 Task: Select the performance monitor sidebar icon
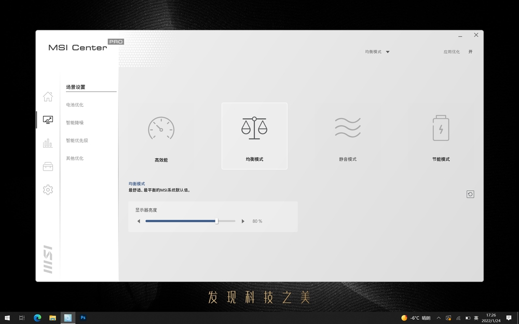48,120
